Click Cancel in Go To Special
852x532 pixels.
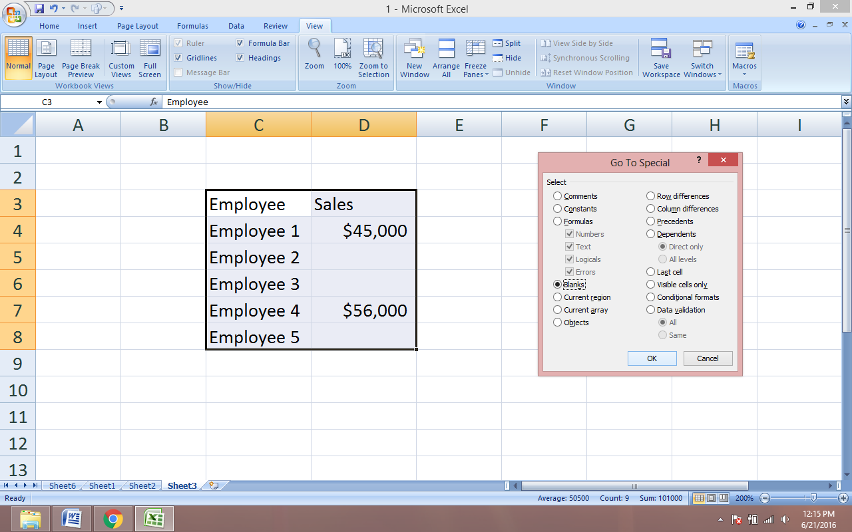pos(708,358)
